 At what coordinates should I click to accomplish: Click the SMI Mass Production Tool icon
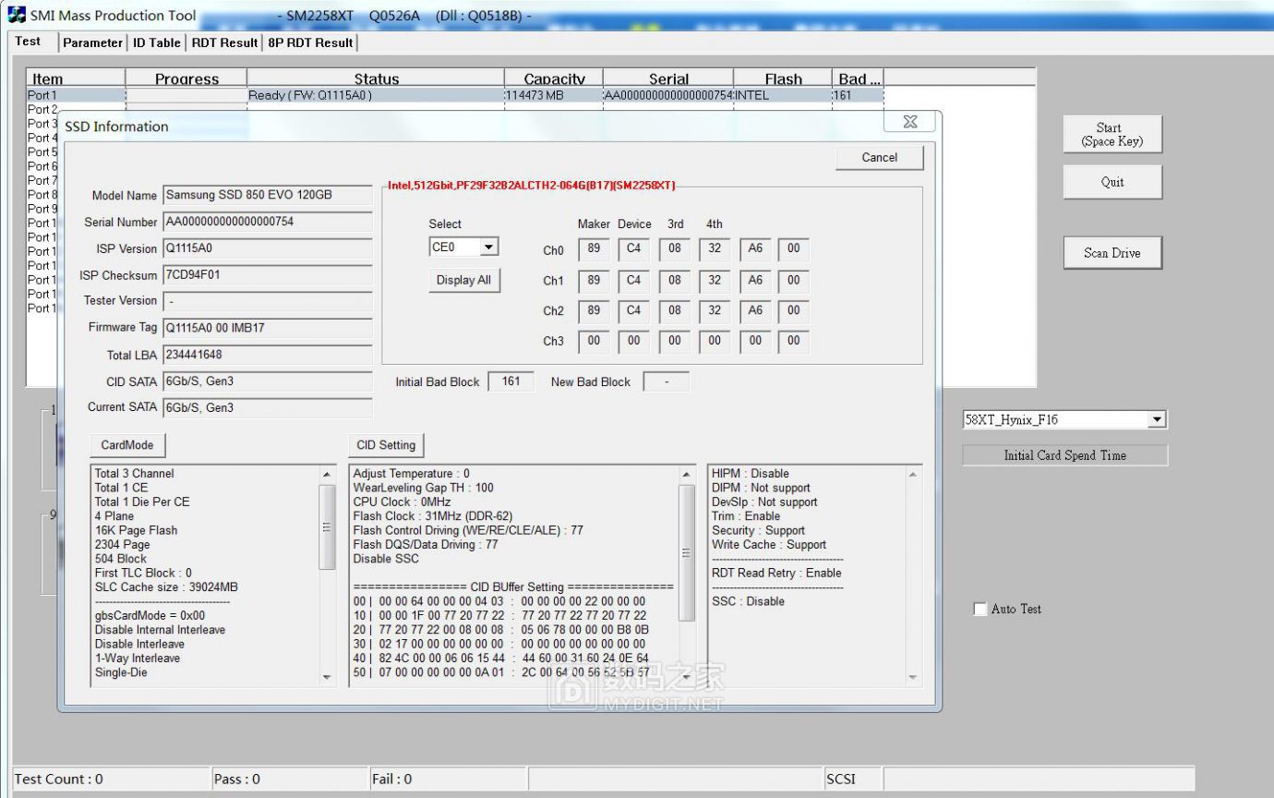click(17, 15)
